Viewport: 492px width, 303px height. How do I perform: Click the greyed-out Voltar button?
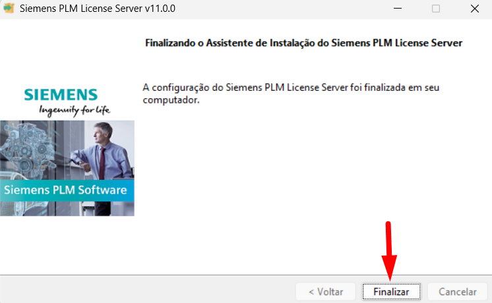tap(326, 292)
